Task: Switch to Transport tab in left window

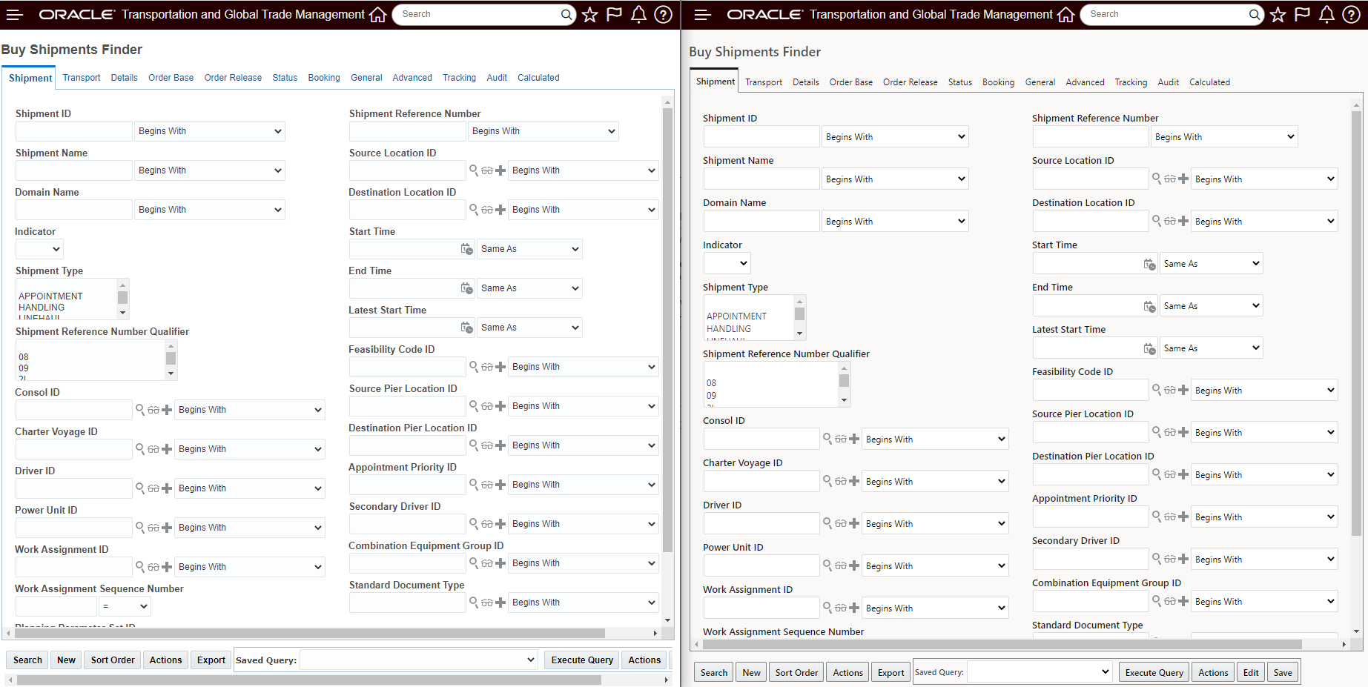Action: [82, 78]
